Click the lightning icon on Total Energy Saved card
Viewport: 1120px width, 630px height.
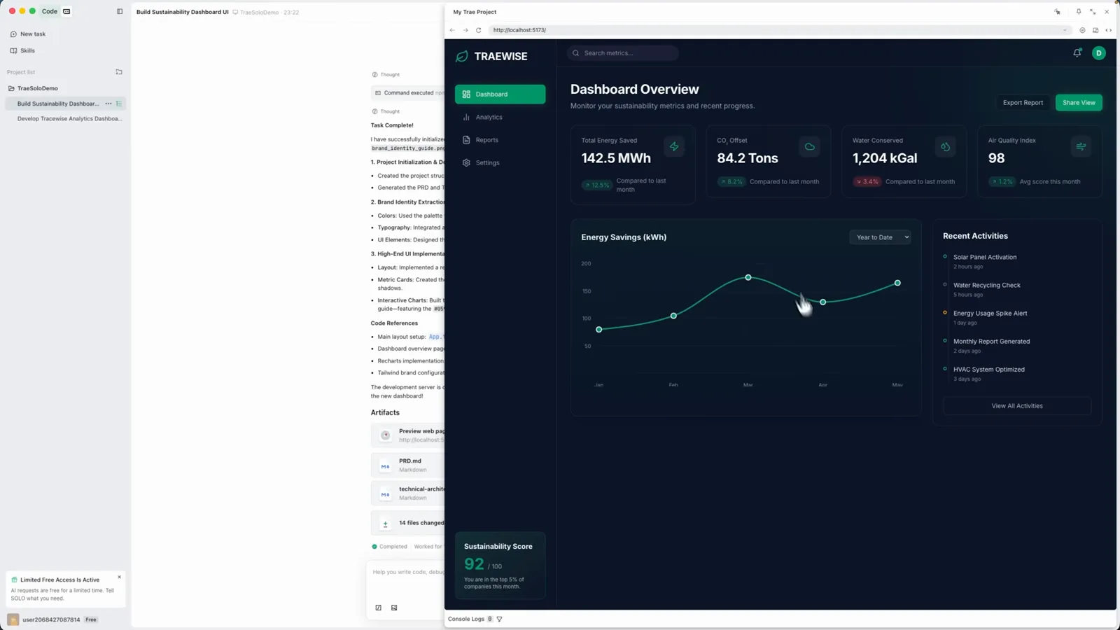click(x=674, y=146)
